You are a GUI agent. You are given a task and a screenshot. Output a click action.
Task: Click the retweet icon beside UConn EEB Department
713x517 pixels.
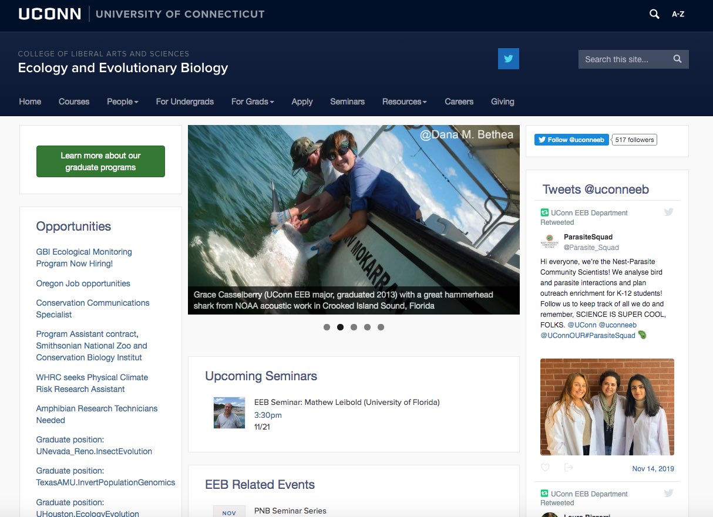pos(544,212)
